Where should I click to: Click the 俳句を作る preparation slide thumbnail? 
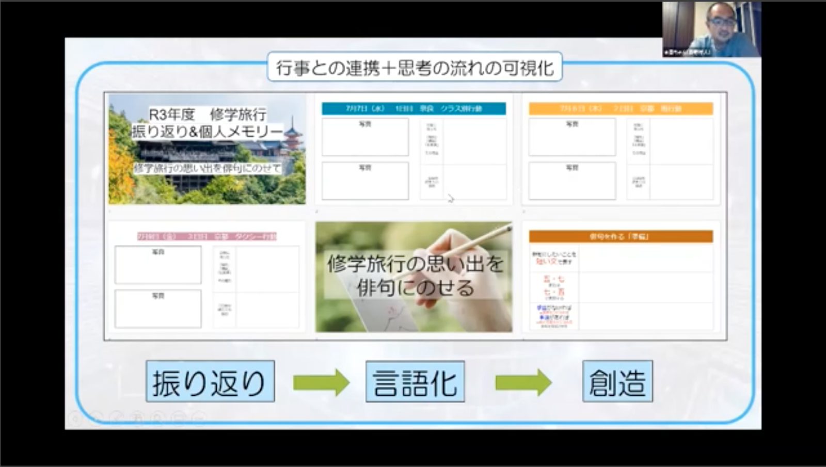[x=621, y=278]
